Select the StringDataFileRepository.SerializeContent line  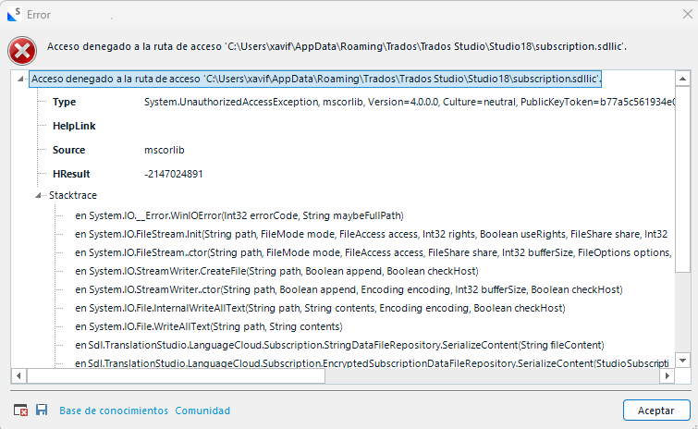(339, 345)
